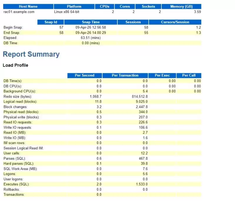The width and height of the screenshot is (235, 201).
Task: Select the Per Exec column header
Action: pyautogui.click(x=162, y=75)
